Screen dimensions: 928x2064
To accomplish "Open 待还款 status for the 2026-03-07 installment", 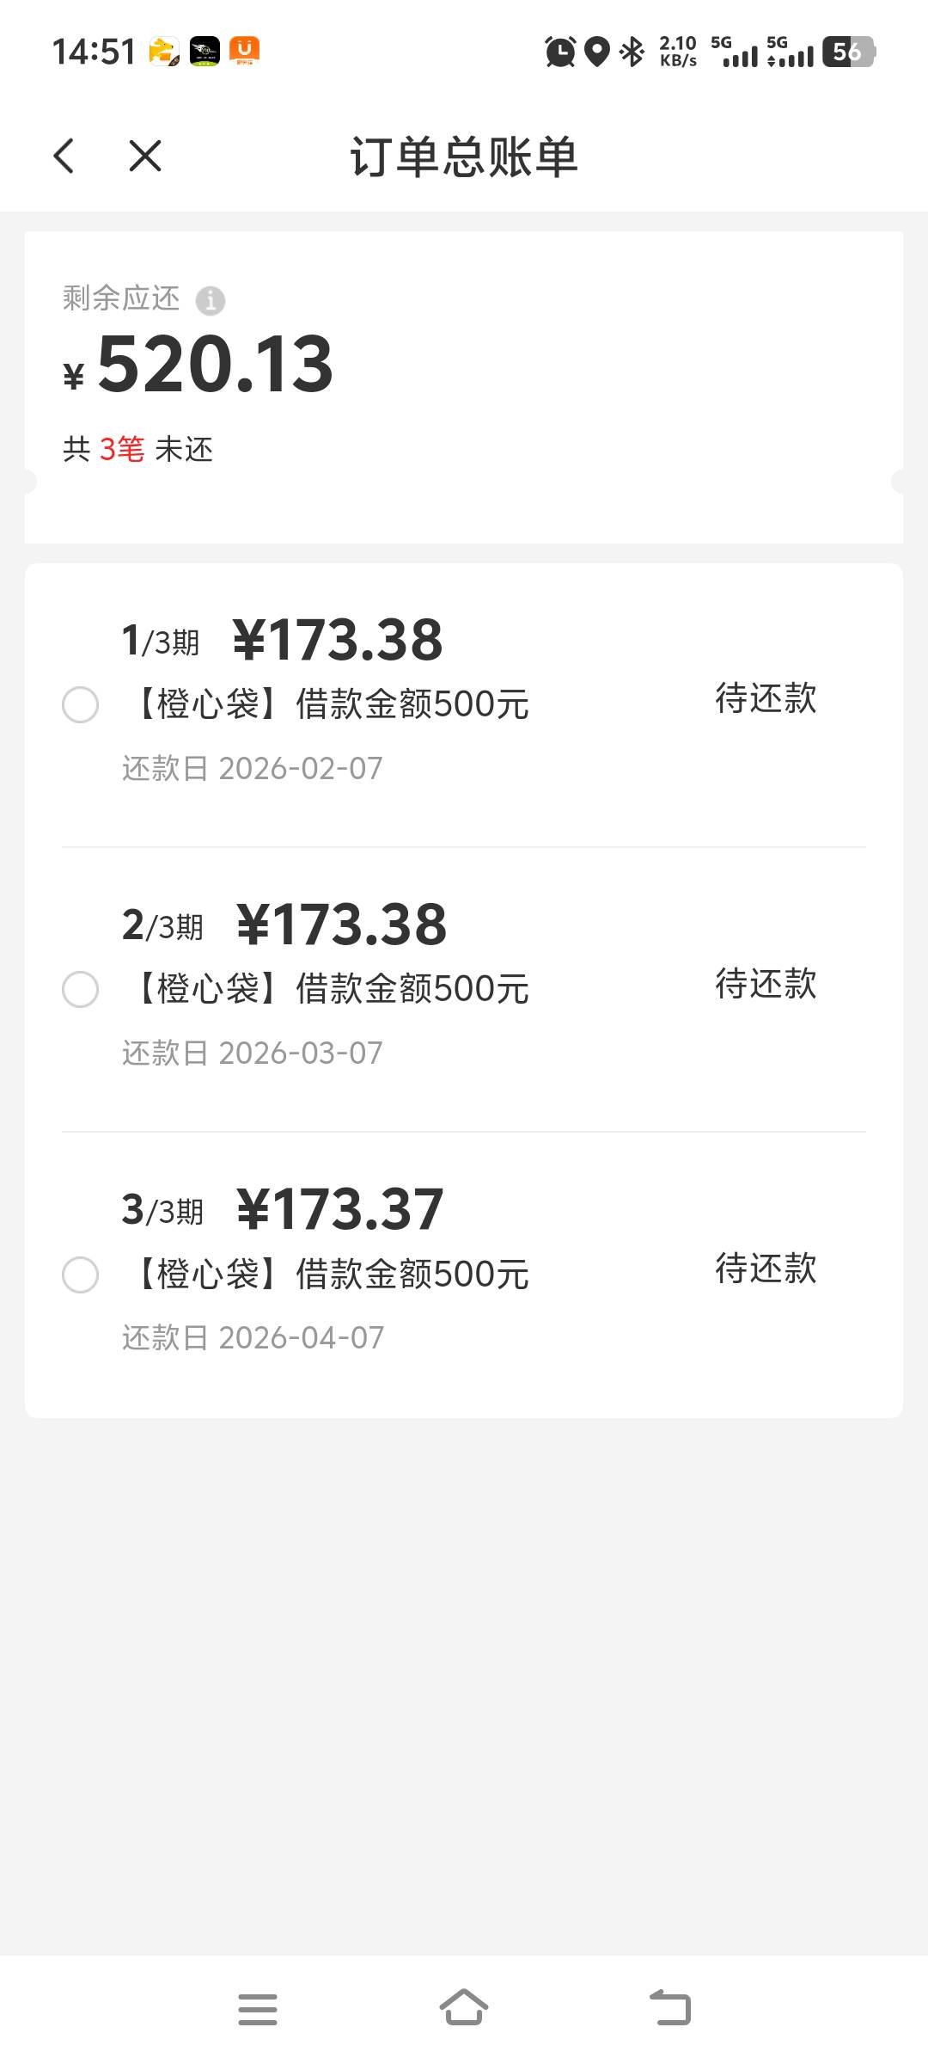I will coord(766,984).
